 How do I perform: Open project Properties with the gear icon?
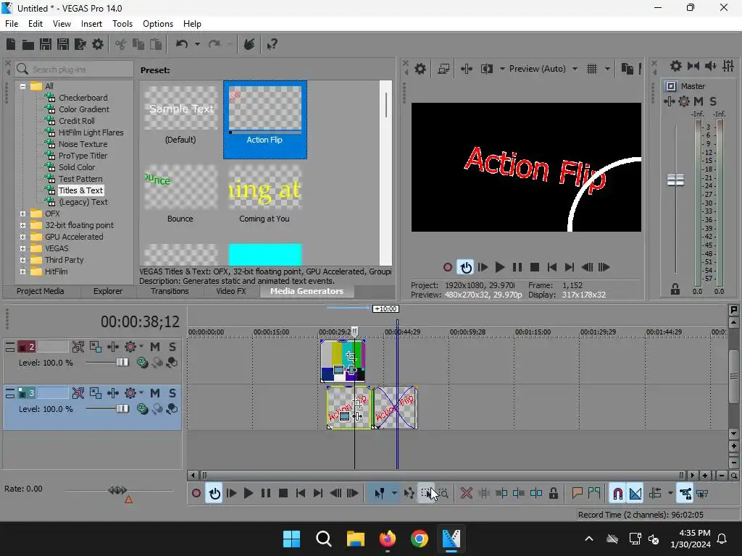[x=98, y=44]
